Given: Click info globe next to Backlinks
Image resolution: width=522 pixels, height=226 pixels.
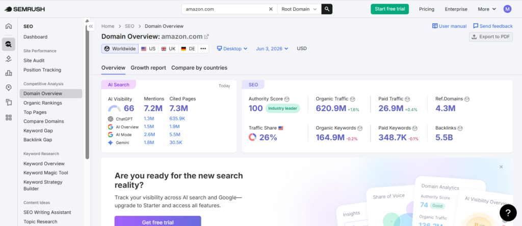Looking at the screenshot, I should [x=460, y=128].
